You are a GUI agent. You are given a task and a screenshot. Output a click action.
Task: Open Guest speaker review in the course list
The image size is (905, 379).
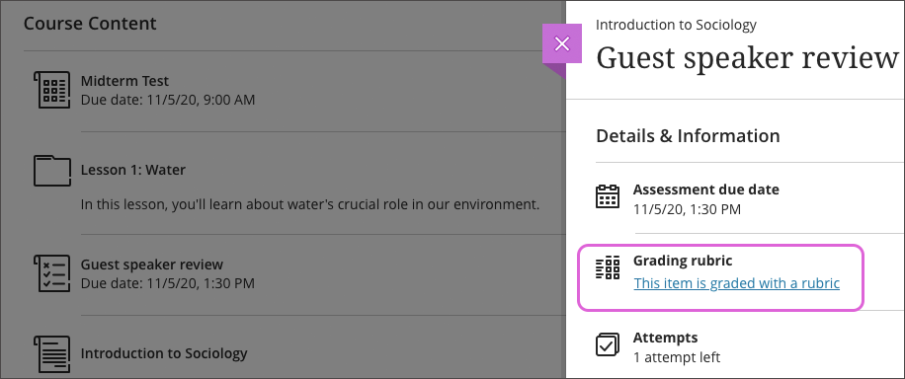152,265
